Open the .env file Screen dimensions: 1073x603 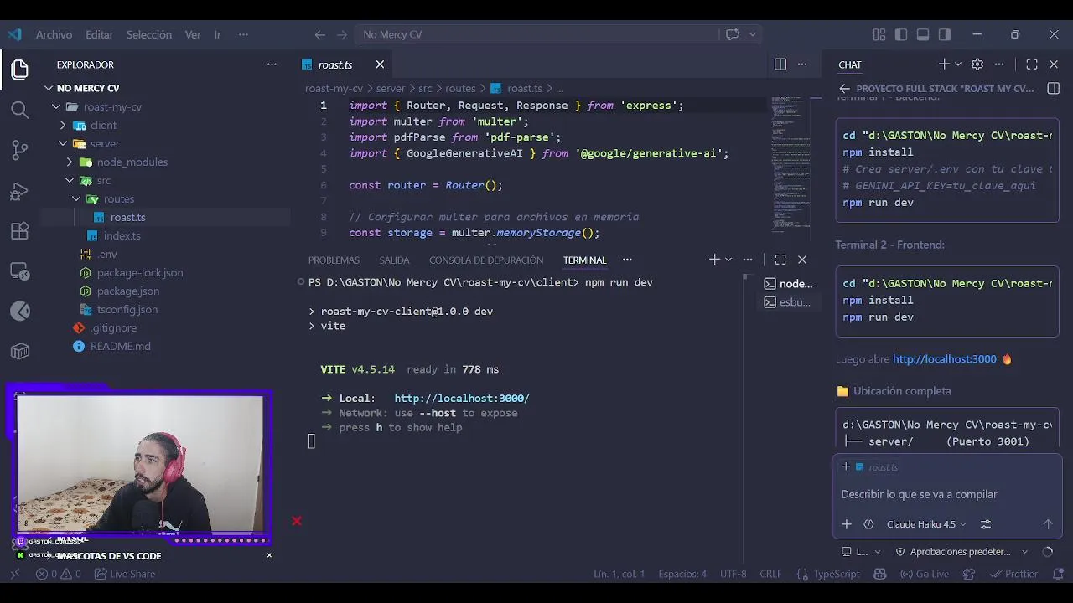(107, 254)
